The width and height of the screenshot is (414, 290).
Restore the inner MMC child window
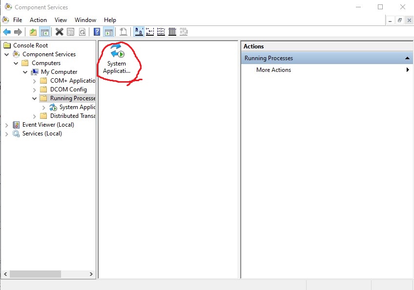point(400,21)
